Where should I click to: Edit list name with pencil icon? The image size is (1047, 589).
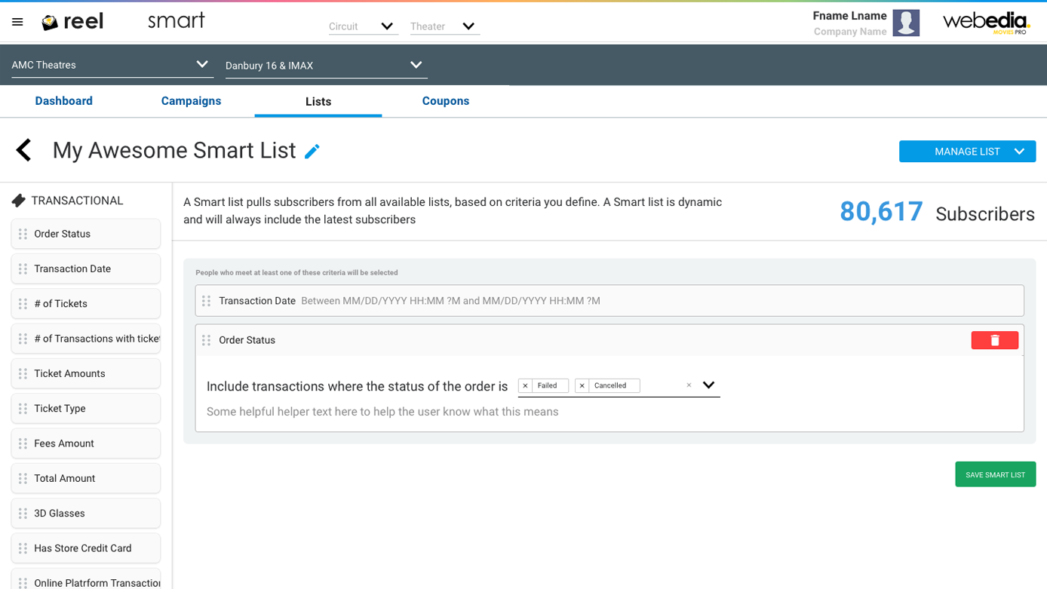click(x=312, y=152)
